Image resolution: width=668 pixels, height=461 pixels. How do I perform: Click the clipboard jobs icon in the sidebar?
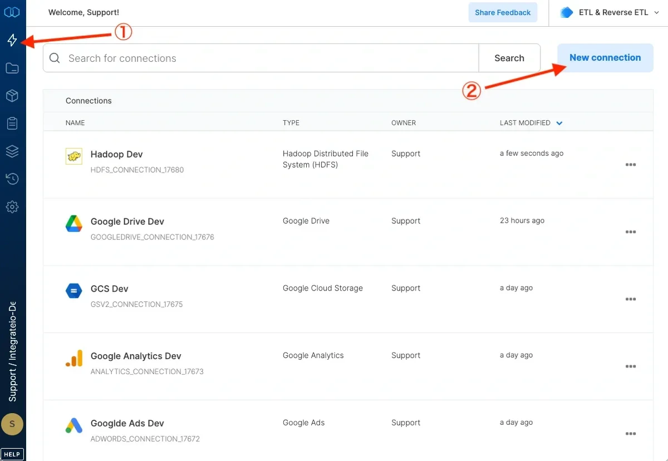12,124
